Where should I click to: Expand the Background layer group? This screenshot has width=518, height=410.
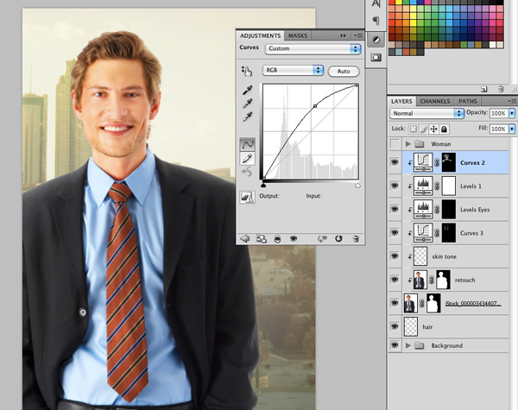pyautogui.click(x=407, y=346)
